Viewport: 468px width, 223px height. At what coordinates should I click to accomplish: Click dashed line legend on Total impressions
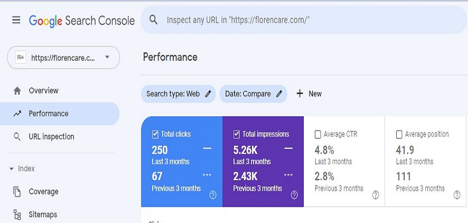288,174
